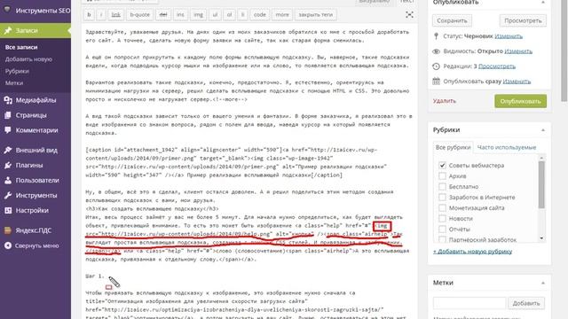Open Рубрики submenu item in sidebar
This screenshot has width=568, height=319.
[x=17, y=71]
